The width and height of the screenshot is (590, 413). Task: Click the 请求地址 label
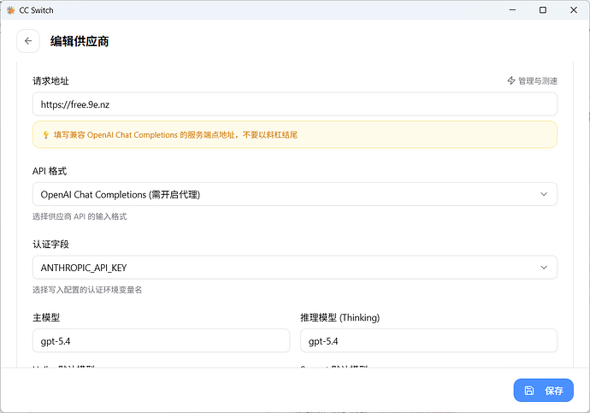click(50, 80)
